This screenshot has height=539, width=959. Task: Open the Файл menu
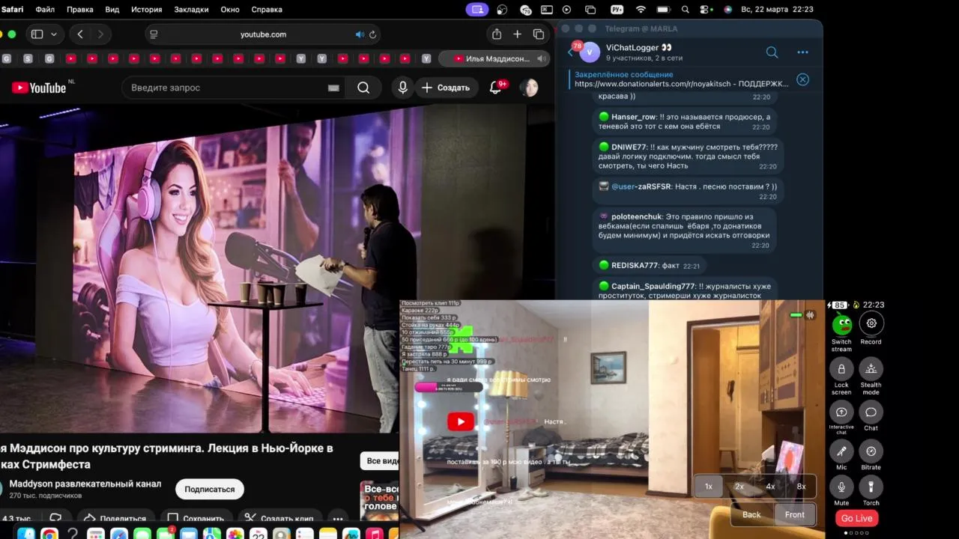(45, 10)
